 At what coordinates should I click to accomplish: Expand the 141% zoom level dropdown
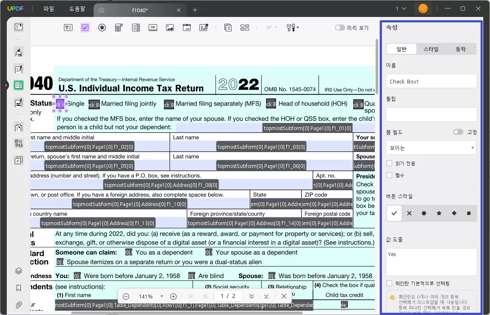161,296
